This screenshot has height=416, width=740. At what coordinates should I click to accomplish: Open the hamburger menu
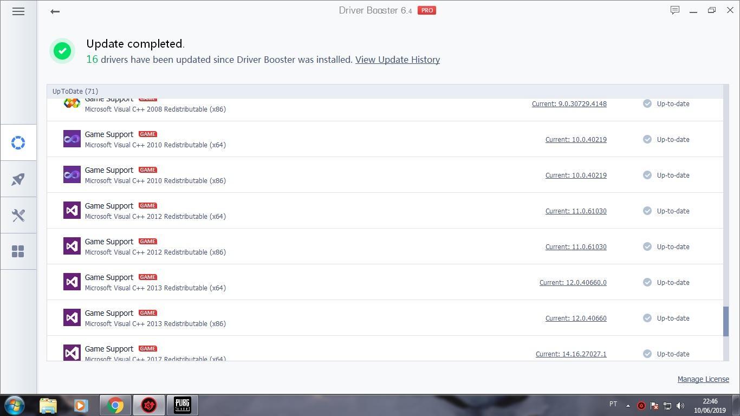(18, 11)
